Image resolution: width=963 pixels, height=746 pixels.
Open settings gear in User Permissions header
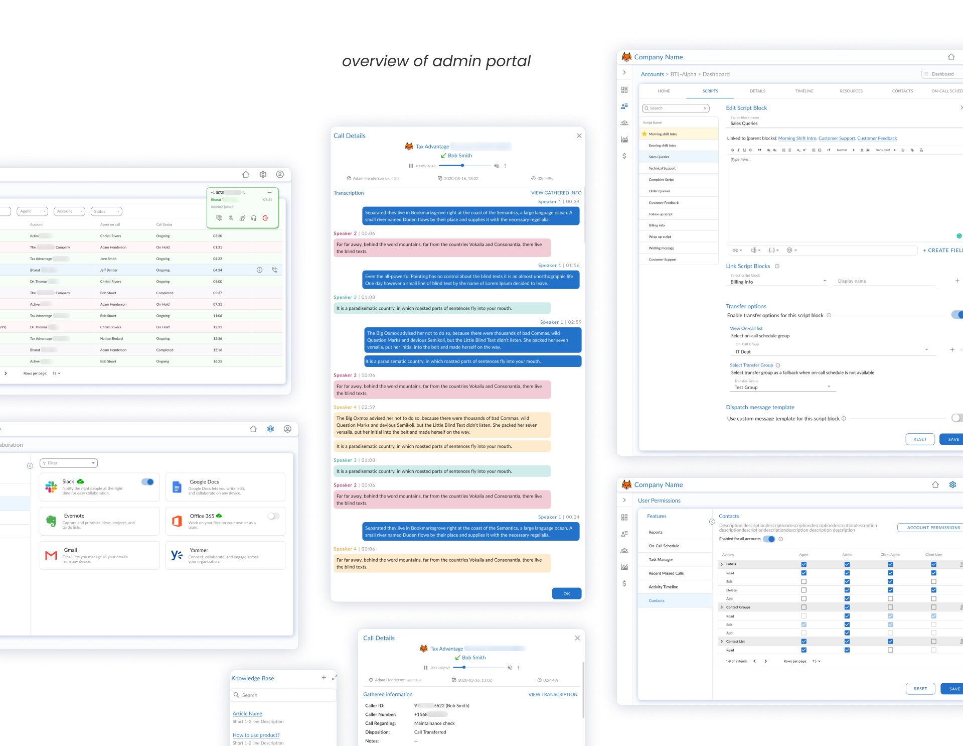(952, 485)
